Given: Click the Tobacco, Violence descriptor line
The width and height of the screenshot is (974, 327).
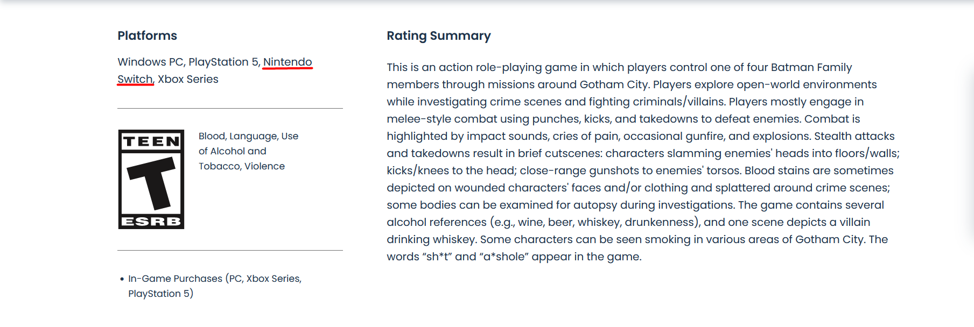Looking at the screenshot, I should click(242, 166).
